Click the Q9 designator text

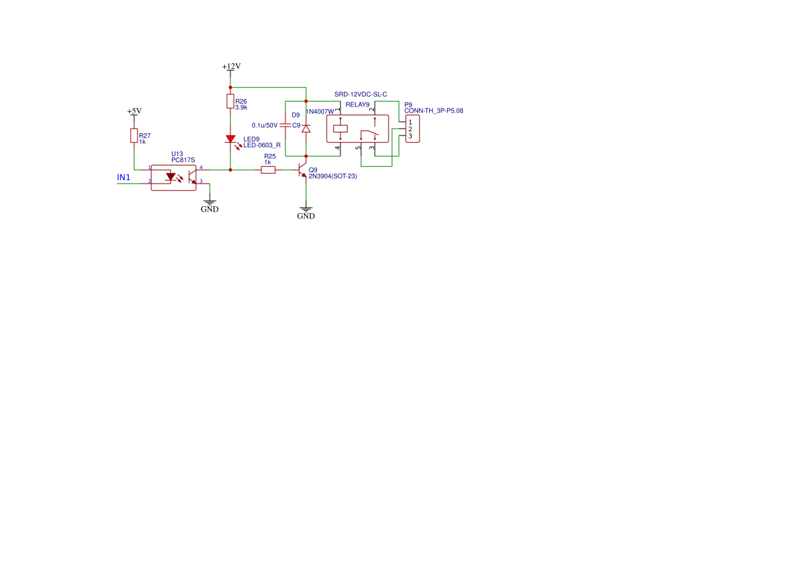pyautogui.click(x=313, y=170)
